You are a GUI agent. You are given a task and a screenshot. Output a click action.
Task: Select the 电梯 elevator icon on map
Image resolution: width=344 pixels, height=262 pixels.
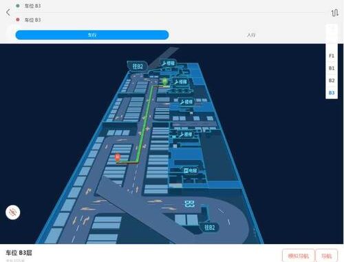click(191, 170)
